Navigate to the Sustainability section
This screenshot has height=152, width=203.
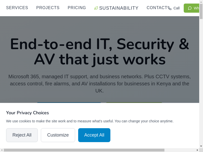point(119,8)
